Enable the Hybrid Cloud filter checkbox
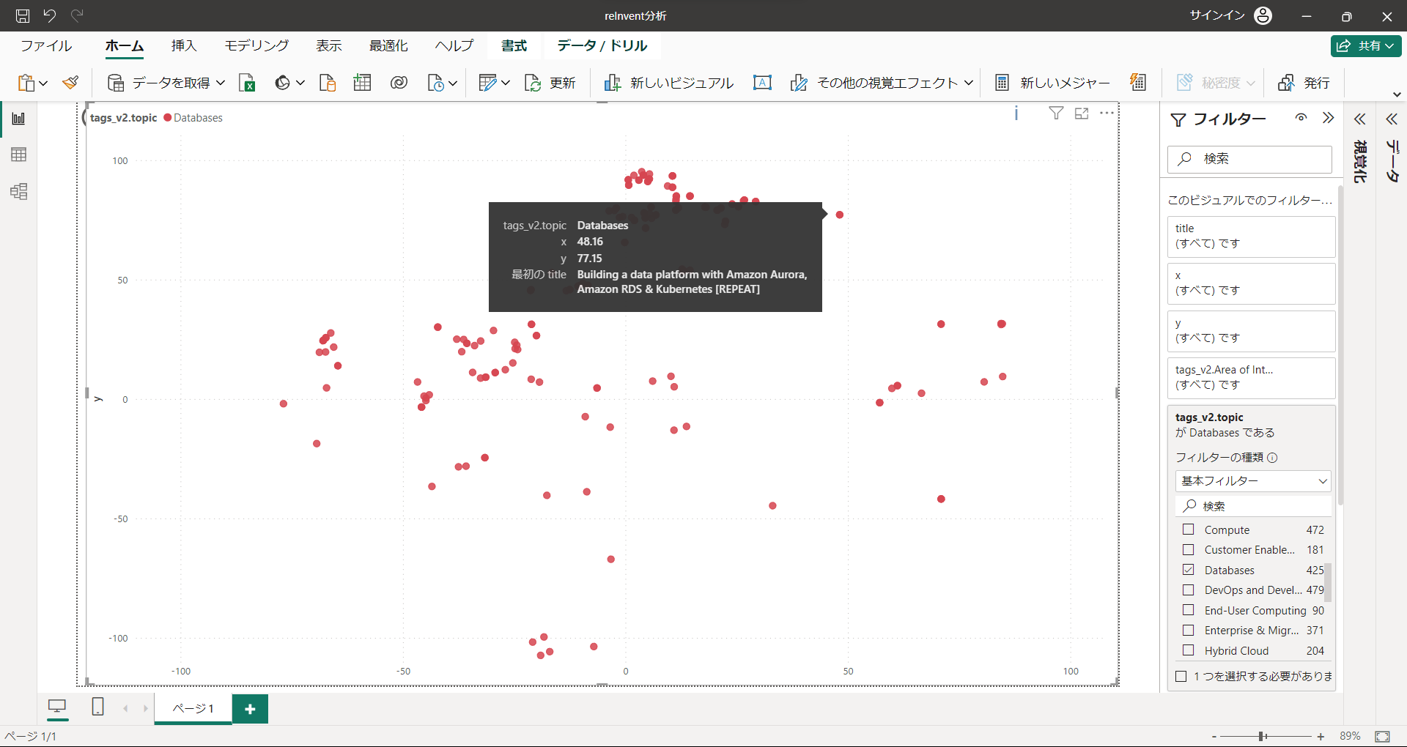This screenshot has width=1407, height=747. pyautogui.click(x=1189, y=650)
